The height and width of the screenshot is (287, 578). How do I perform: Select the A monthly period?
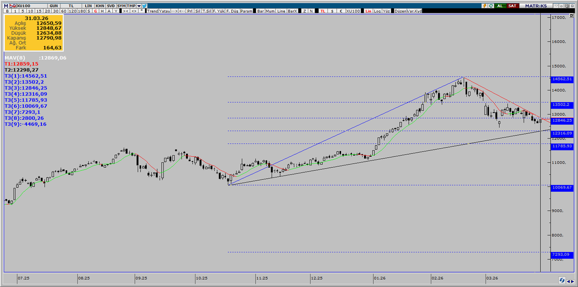coord(109,11)
